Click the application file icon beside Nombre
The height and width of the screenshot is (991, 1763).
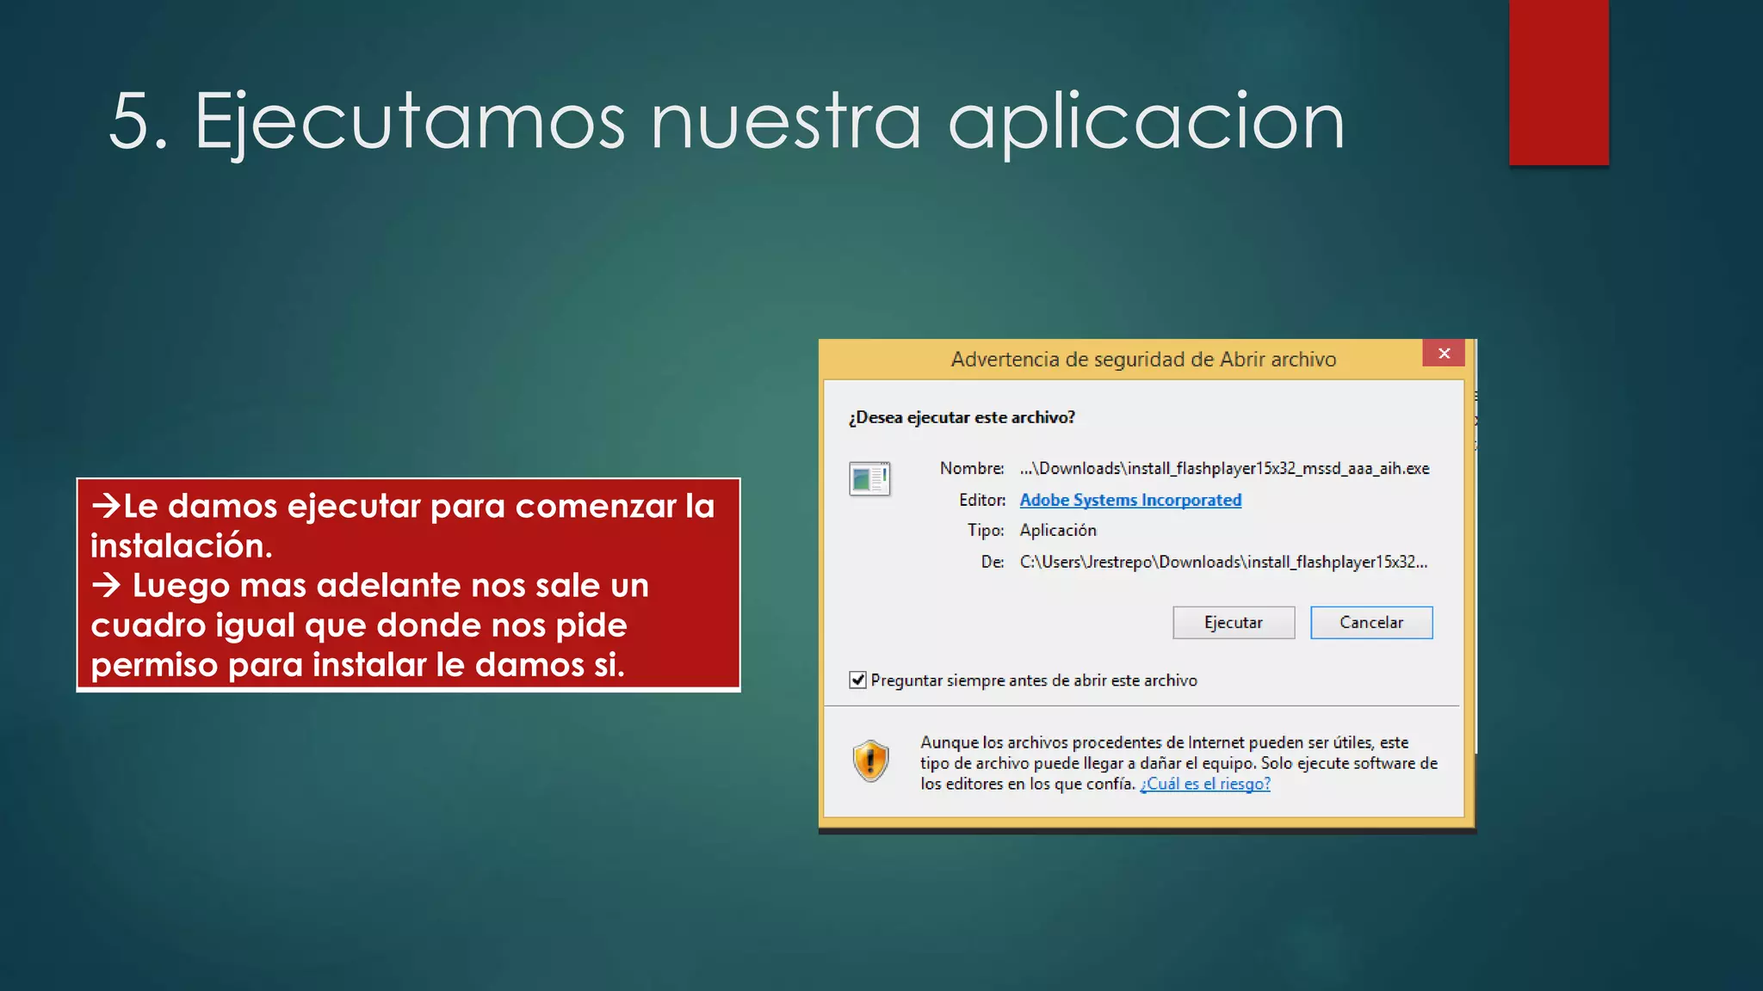click(x=869, y=479)
